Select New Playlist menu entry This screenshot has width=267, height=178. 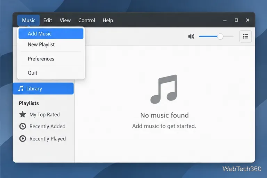51,44
